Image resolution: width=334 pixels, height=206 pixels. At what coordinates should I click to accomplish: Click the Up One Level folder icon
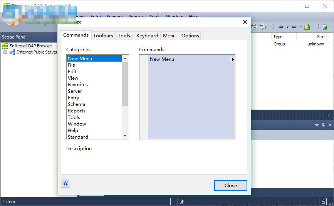(307, 27)
